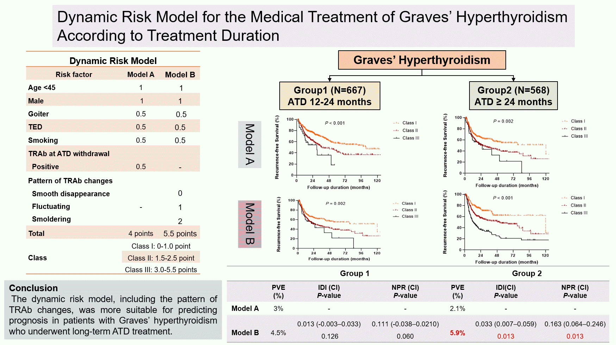Click 'Model A' header in risk factor table
The width and height of the screenshot is (616, 345).
(x=141, y=75)
